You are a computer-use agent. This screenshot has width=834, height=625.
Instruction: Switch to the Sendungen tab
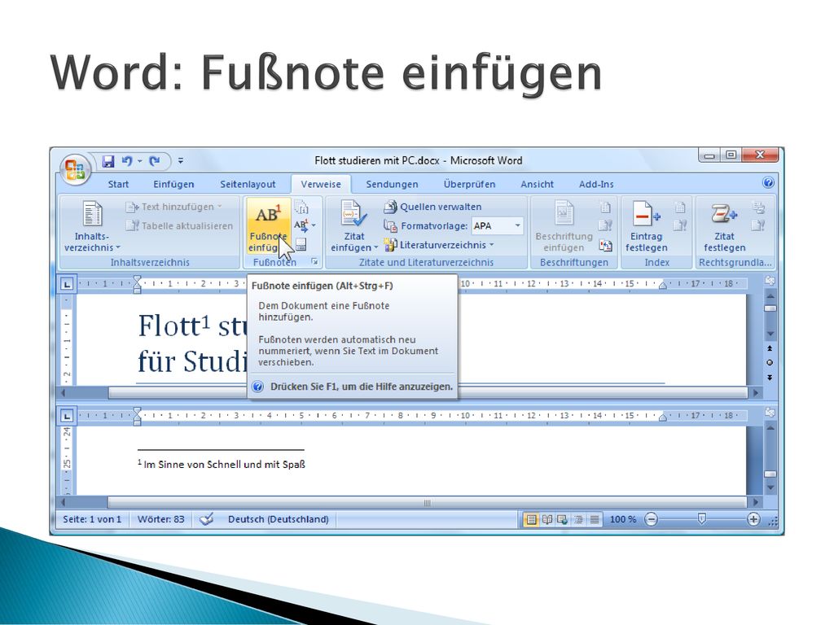[392, 185]
